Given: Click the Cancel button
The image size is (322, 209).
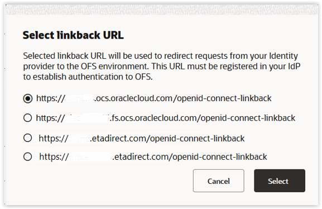Looking at the screenshot, I should 219,181.
